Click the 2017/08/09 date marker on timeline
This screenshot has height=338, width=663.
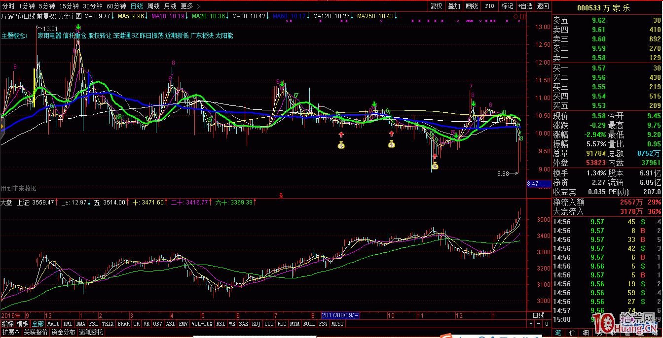click(341, 315)
